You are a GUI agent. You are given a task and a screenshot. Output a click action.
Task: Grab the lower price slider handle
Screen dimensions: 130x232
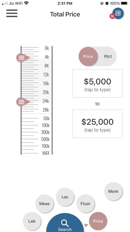tap(23, 102)
